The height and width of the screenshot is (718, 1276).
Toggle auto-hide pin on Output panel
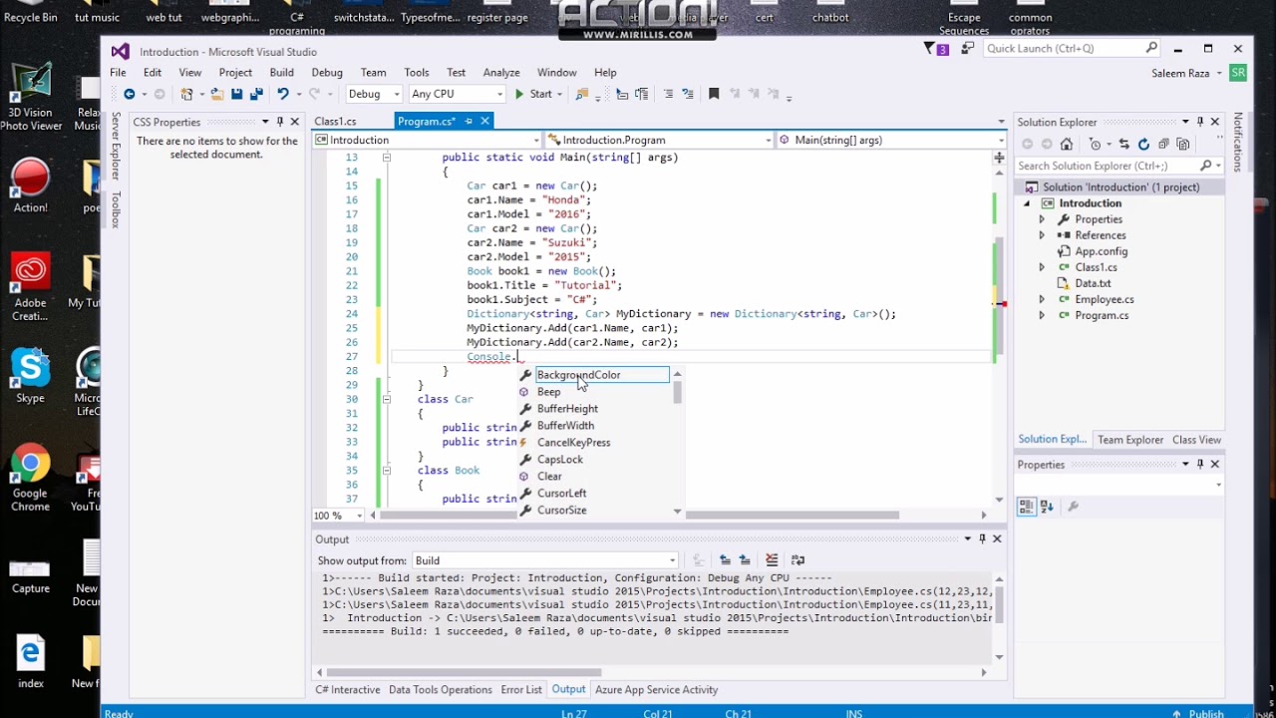coord(982,538)
